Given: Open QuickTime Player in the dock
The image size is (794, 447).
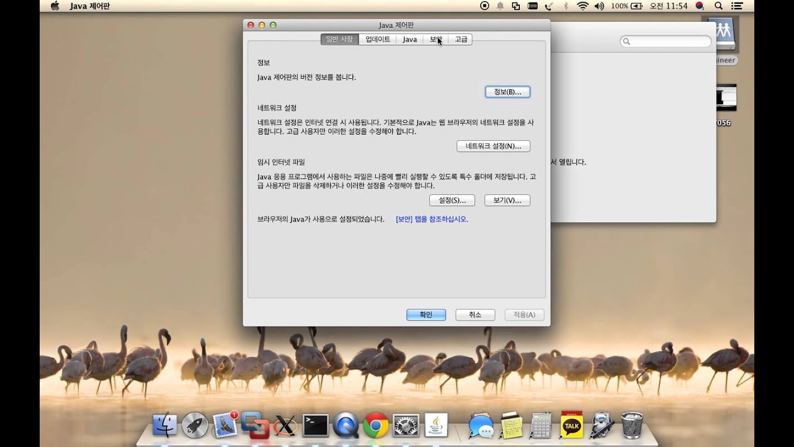Looking at the screenshot, I should pyautogui.click(x=346, y=425).
